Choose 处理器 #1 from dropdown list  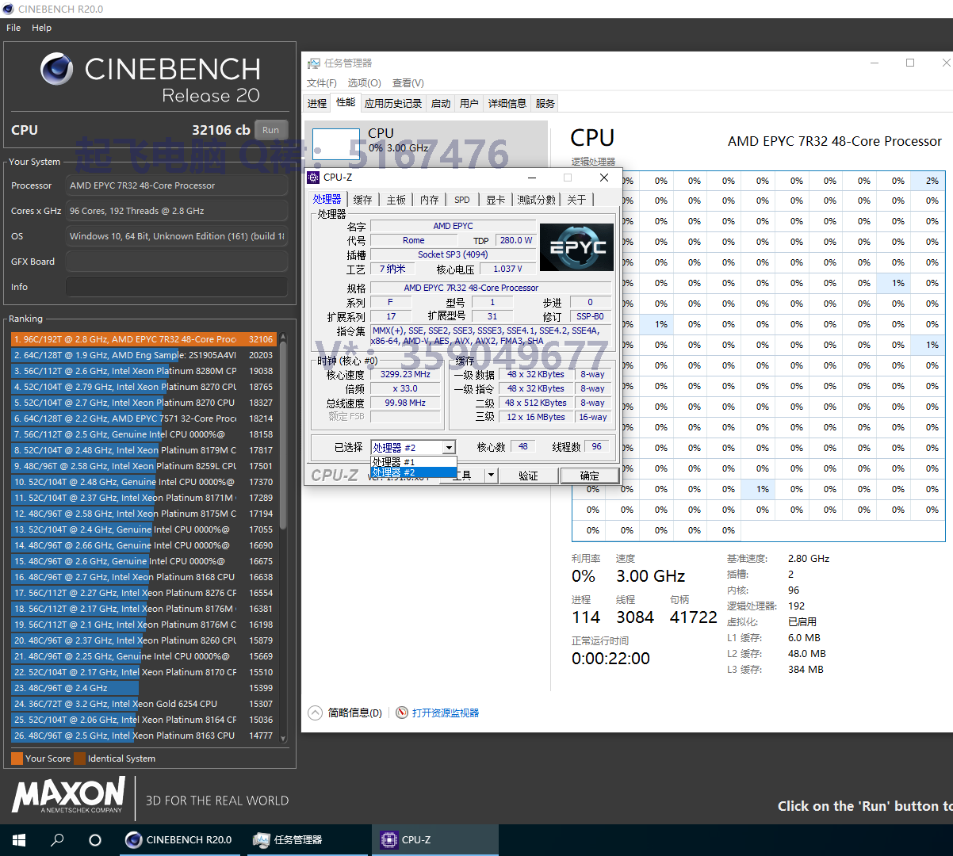(x=413, y=461)
